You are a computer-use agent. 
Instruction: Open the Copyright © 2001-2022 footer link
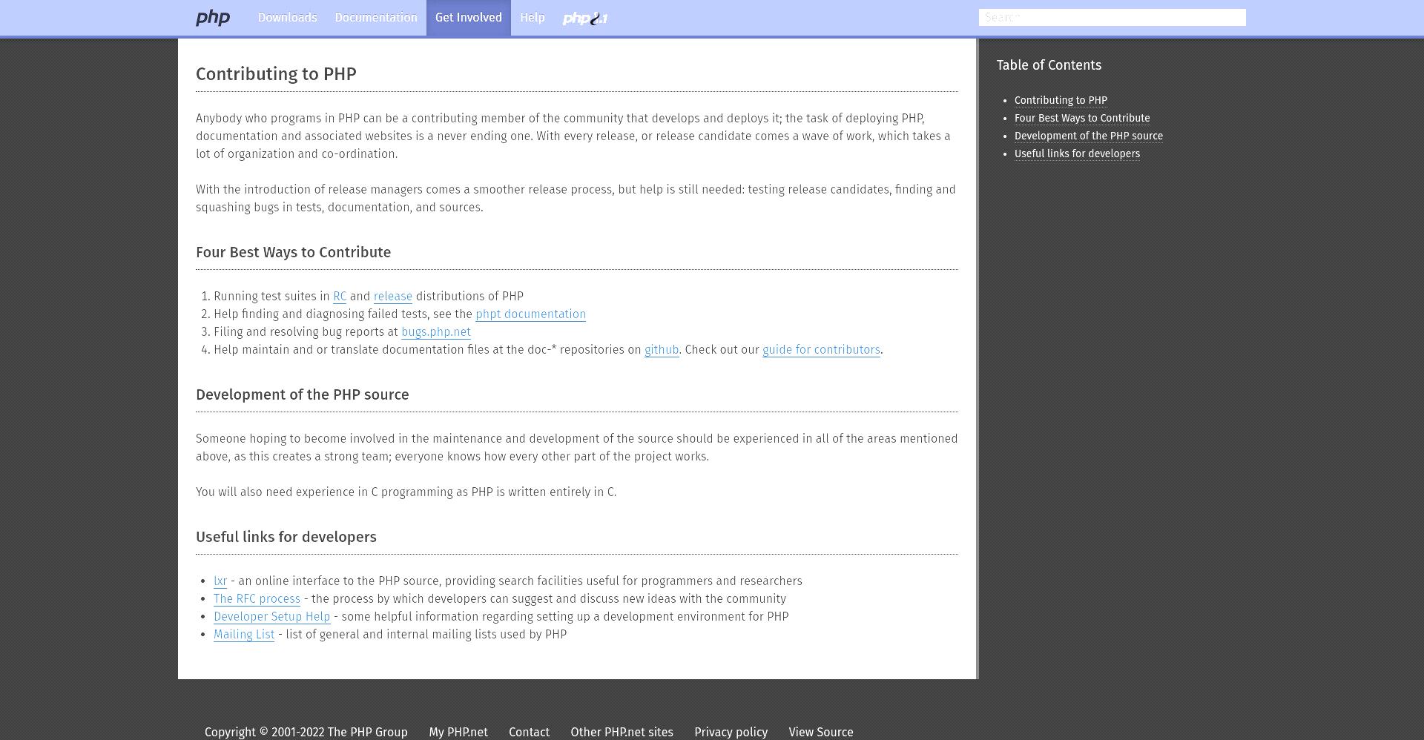click(x=306, y=733)
